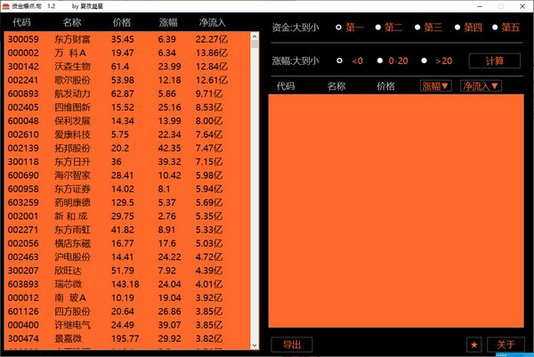
Task: Click the app icon in title bar
Action: coord(5,6)
